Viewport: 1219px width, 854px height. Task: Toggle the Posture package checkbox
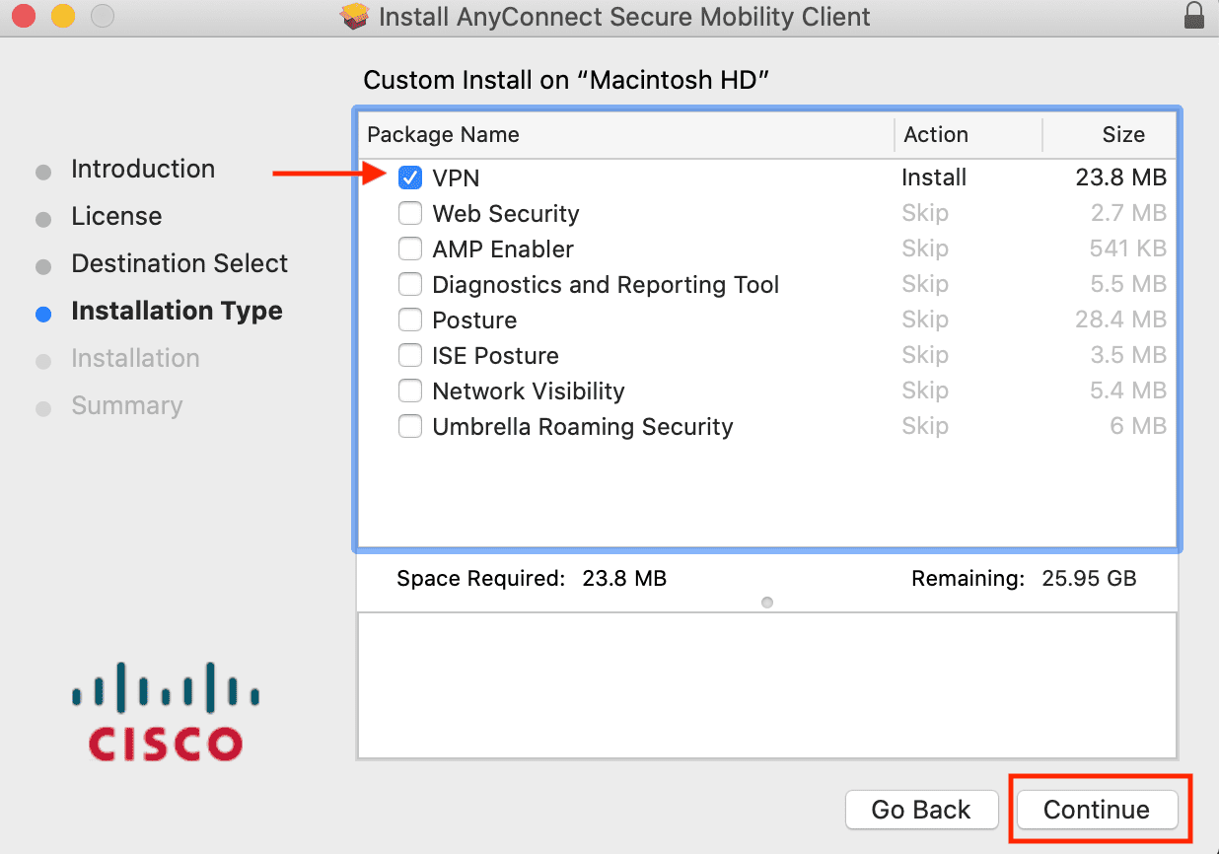tap(410, 320)
